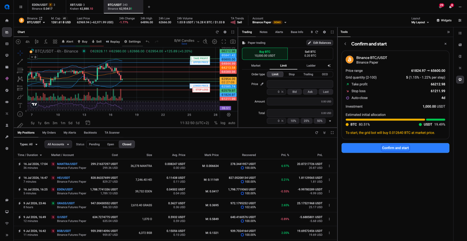Expand the indicator legend showing 8

tap(33, 57)
